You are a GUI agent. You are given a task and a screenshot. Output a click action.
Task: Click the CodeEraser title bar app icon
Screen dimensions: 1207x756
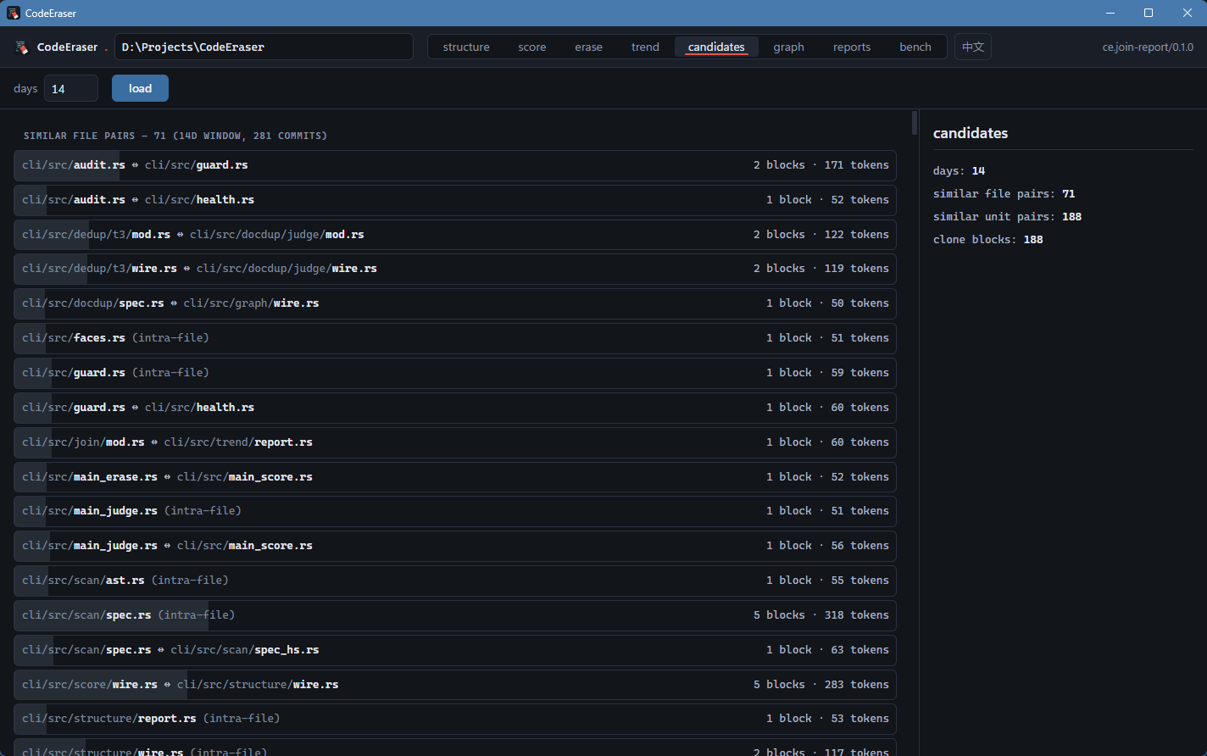point(14,13)
